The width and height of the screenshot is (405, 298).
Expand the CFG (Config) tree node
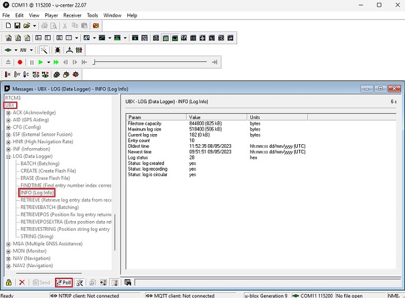pyautogui.click(x=8, y=127)
